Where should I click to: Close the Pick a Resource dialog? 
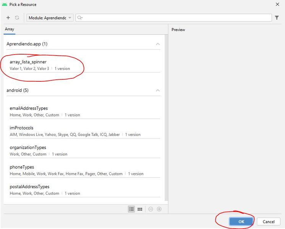point(277,4)
